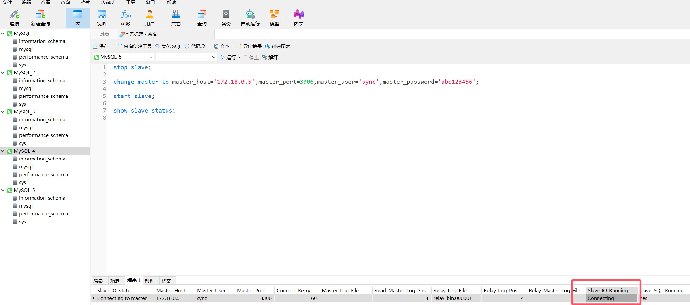Switch to the 对象 objects tab
Viewport: 690px width, 305px height.
tap(104, 34)
